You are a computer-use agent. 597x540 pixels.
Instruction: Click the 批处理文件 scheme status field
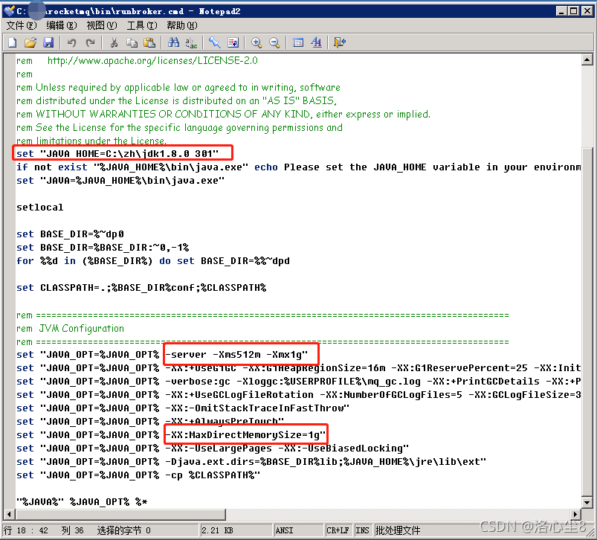(x=398, y=530)
